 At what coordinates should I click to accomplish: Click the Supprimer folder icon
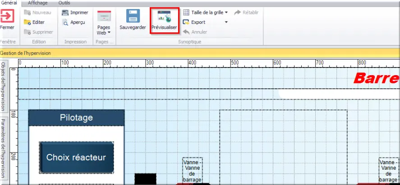coord(28,32)
